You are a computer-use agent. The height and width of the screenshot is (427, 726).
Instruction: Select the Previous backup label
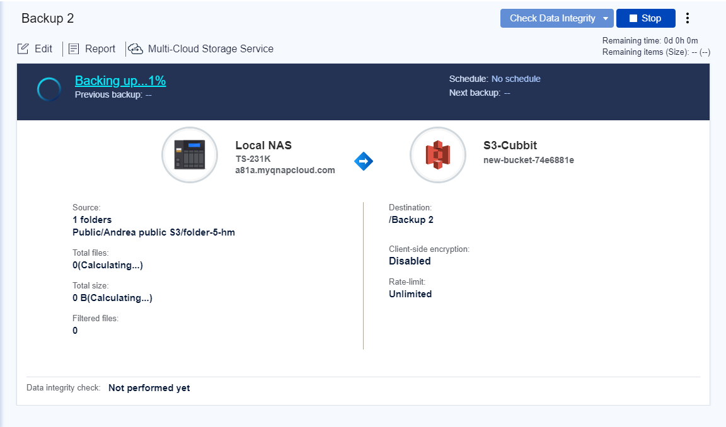[108, 94]
